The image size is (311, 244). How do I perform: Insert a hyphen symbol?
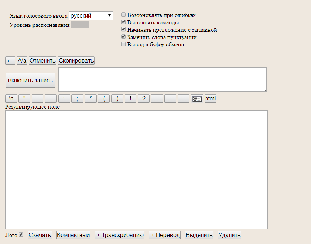tap(51, 99)
